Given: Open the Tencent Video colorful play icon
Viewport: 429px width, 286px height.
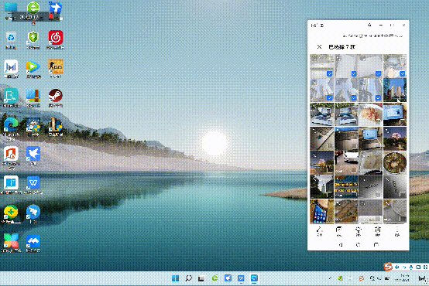Looking at the screenshot, I should [x=33, y=69].
